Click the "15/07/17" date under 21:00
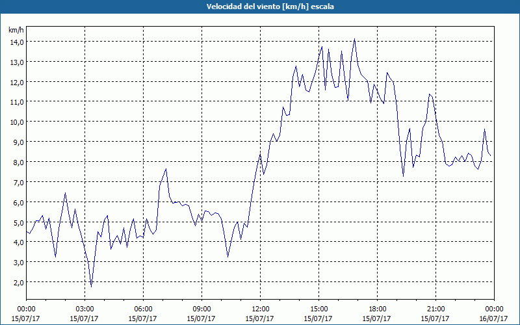Image resolution: width=520 pixels, height=325 pixels. tap(435, 318)
